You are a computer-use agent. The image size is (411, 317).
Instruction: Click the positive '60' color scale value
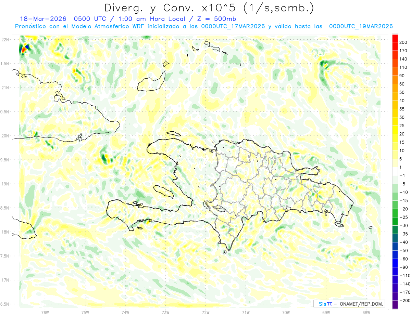tap(402, 84)
